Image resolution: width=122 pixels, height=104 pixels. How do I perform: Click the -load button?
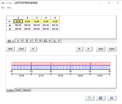(x=10, y=49)
